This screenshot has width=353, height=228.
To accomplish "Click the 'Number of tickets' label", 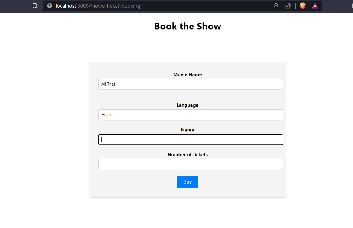I will tap(187, 154).
